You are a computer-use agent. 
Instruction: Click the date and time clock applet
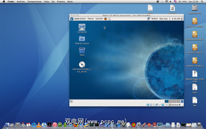[169, 19]
